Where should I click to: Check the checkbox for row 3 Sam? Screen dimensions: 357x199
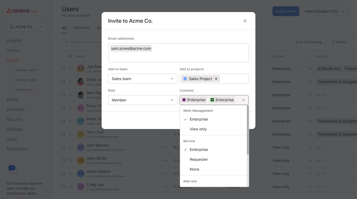pyautogui.click(x=63, y=95)
